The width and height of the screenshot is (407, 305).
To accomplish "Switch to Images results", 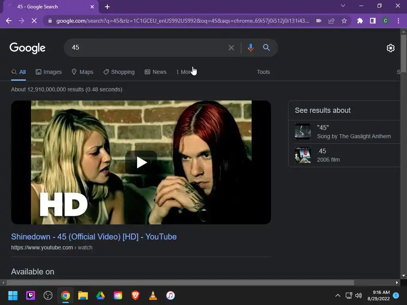I will 49,72.
